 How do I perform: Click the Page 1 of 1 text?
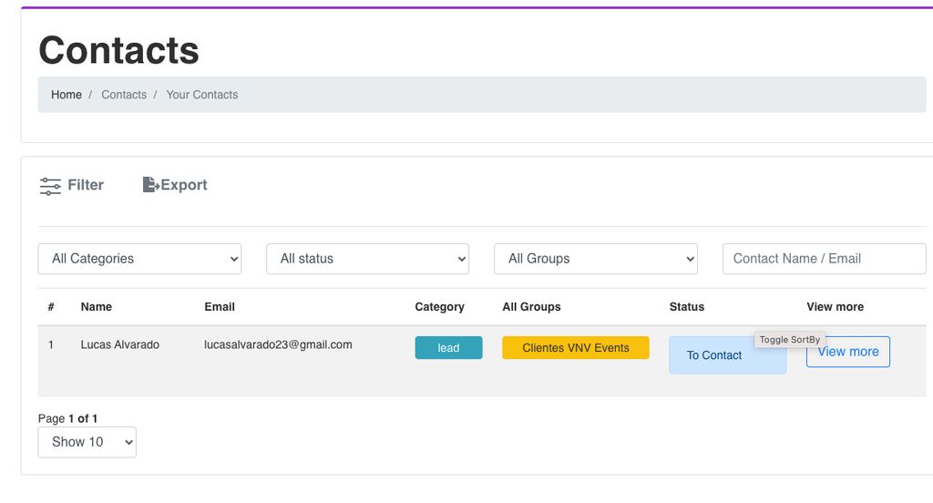pyautogui.click(x=67, y=418)
